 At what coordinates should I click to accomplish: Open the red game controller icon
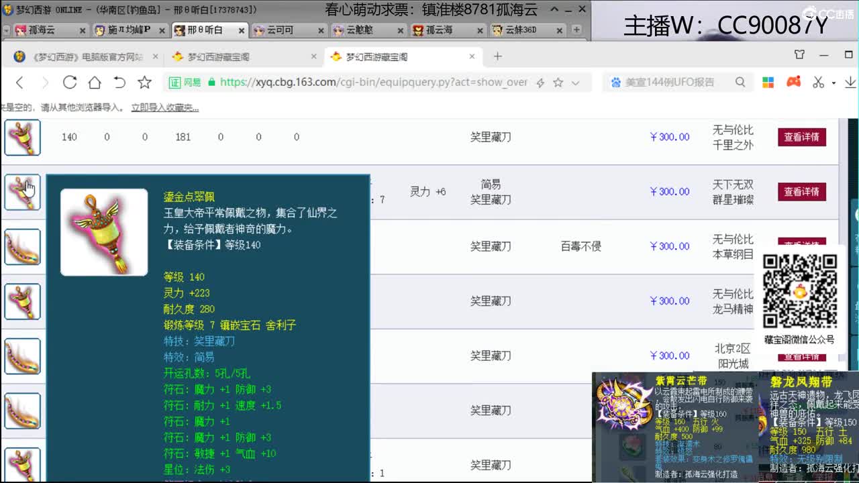[x=793, y=82]
